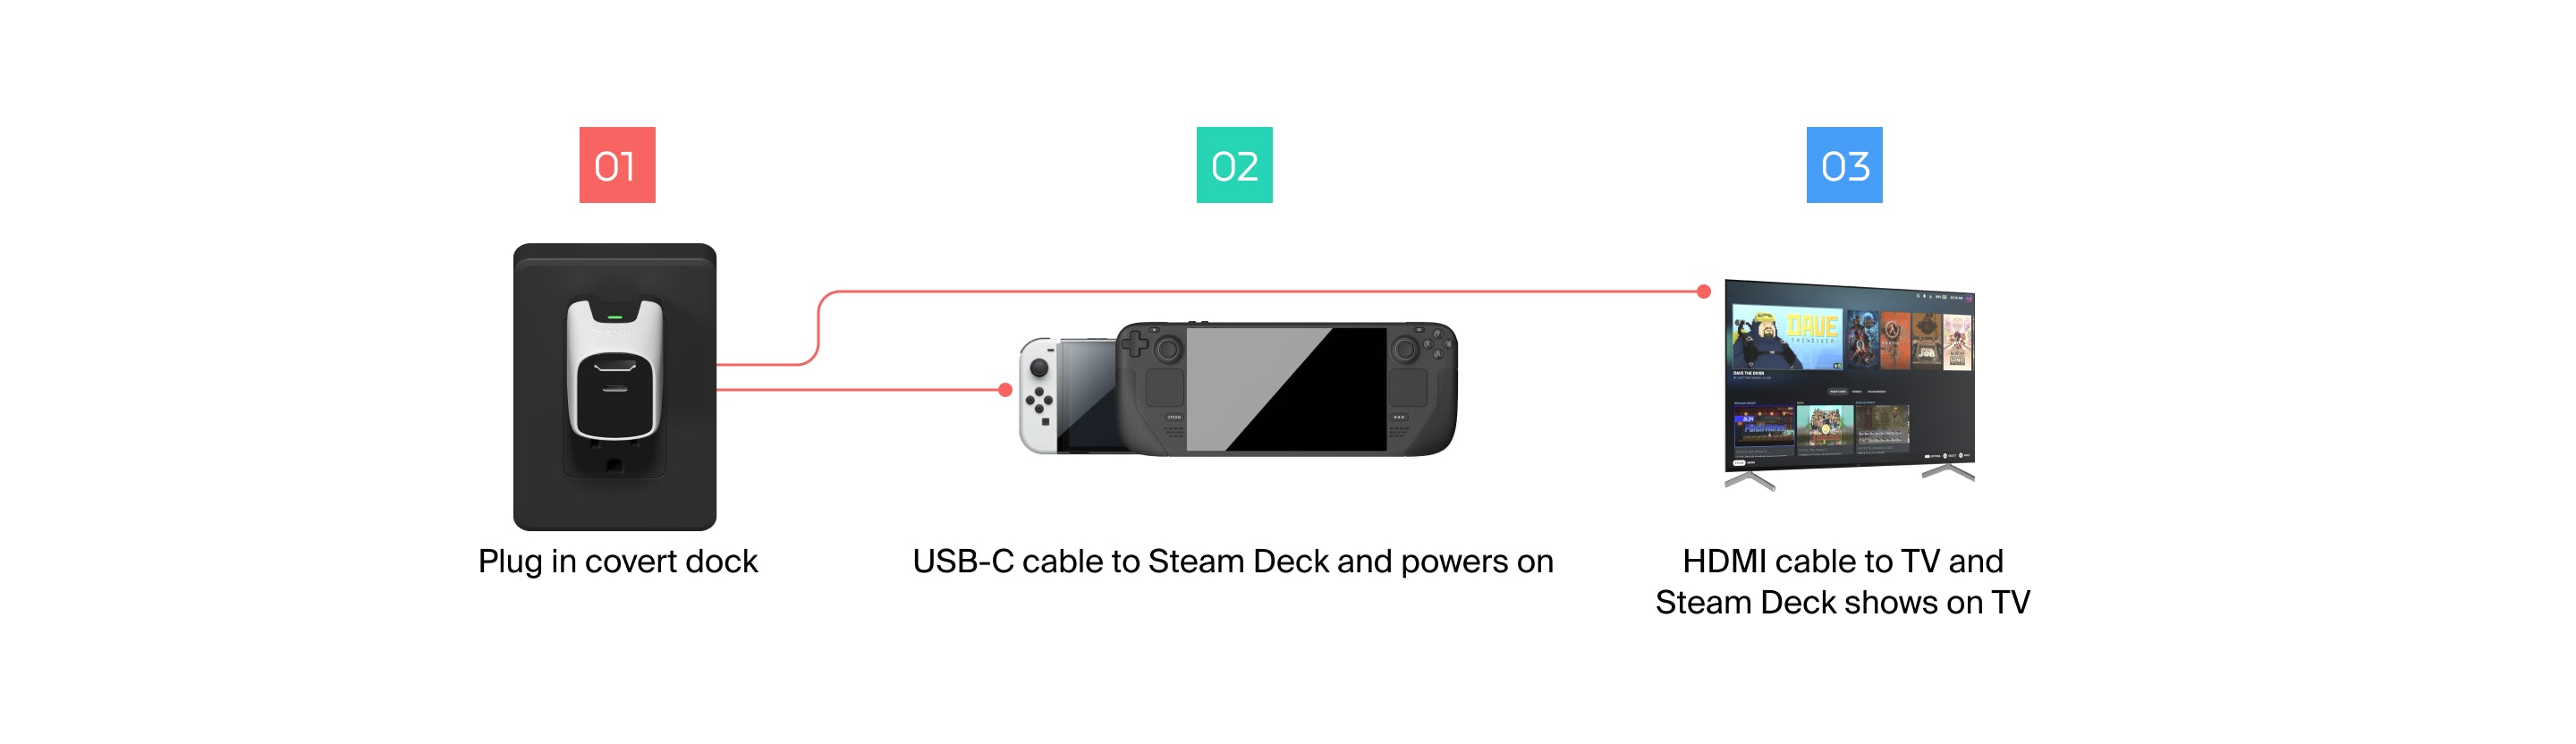Click the red cable endpoint dot near Switch
The image size is (2576, 744).
1005,390
